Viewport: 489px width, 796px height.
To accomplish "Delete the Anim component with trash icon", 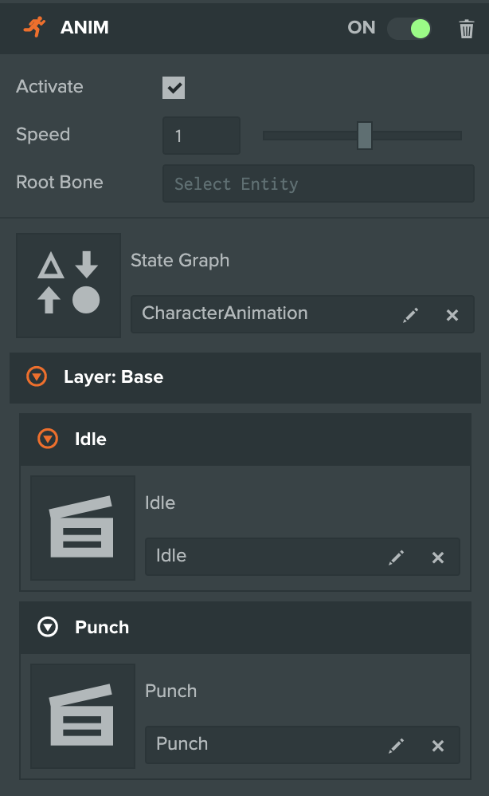I will (466, 29).
